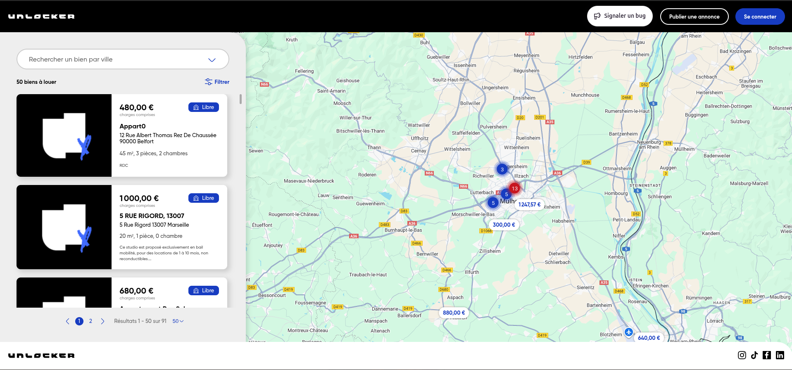Click the 680,00 € price text
This screenshot has width=792, height=370.
pyautogui.click(x=136, y=291)
